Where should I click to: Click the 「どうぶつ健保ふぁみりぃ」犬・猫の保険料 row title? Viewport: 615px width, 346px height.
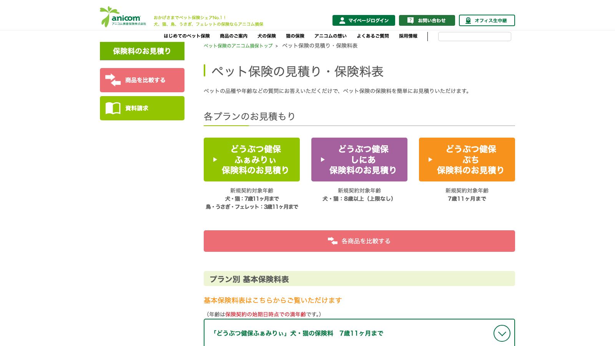pos(298,333)
